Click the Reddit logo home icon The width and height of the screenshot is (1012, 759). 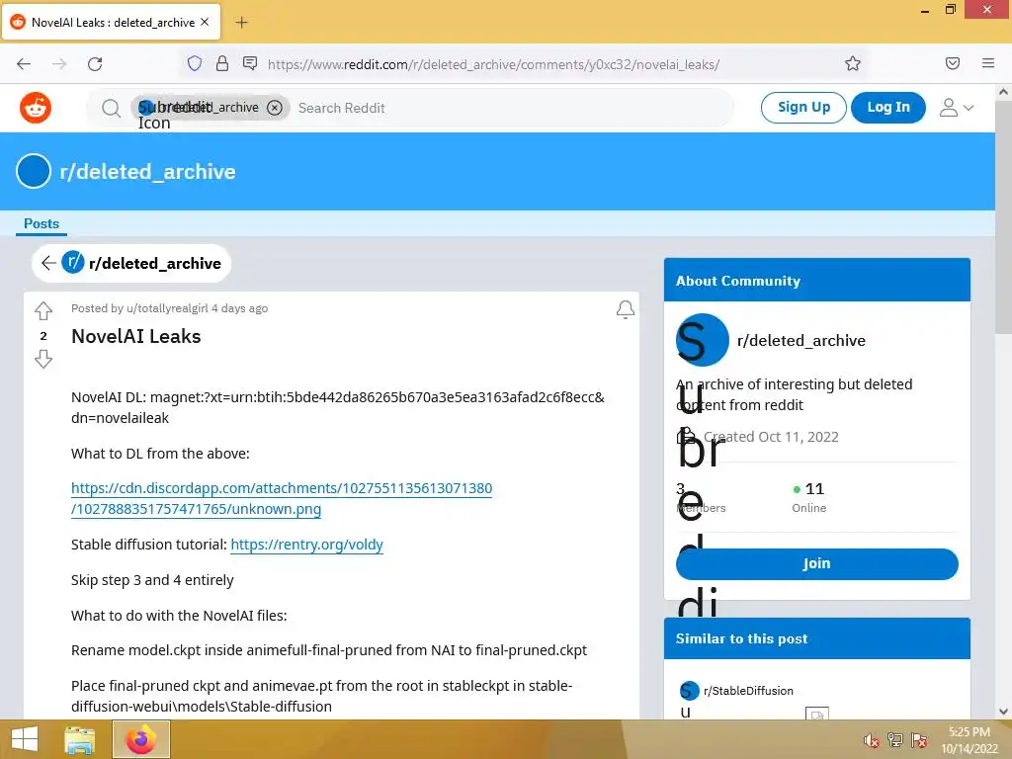coord(36,108)
